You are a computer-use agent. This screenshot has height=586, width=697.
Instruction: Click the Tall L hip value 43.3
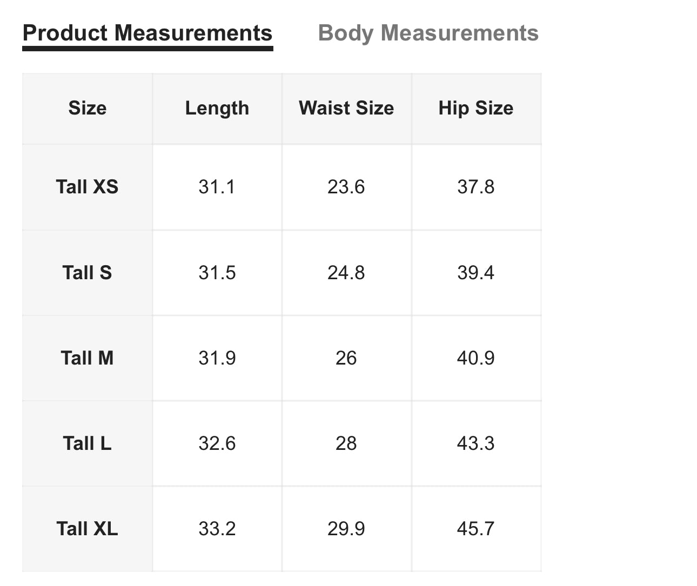[476, 443]
